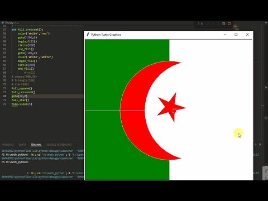Expand the chevron at top right of editor
Screen dimensions: 268x201
(266, 23)
